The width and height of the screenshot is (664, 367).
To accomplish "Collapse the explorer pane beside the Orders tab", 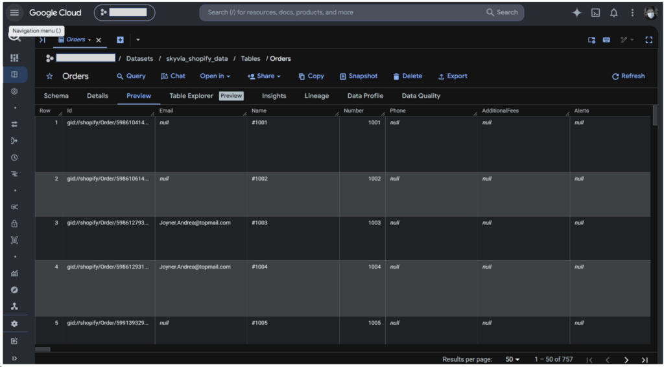I will (x=42, y=39).
